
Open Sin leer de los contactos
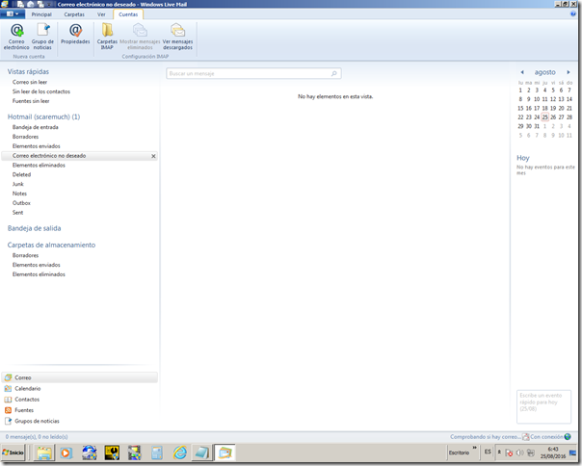(x=41, y=91)
